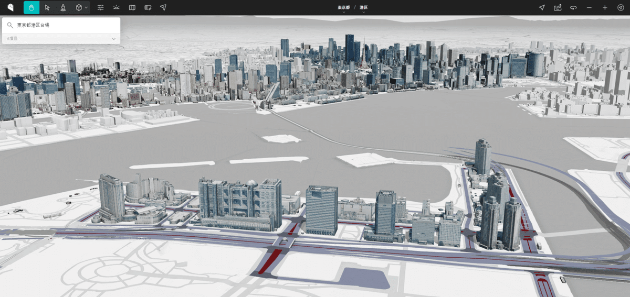The image size is (630, 297).
Task: Select the arrow pointer selection tool
Action: click(47, 7)
